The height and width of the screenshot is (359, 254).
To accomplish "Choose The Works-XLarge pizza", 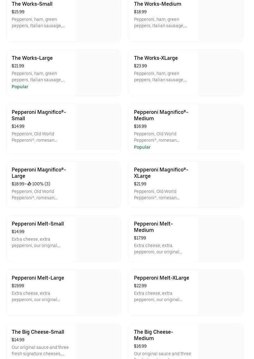I will pyautogui.click(x=156, y=58).
